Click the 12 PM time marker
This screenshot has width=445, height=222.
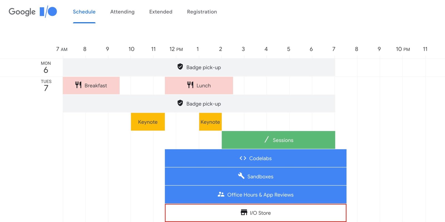(x=176, y=49)
